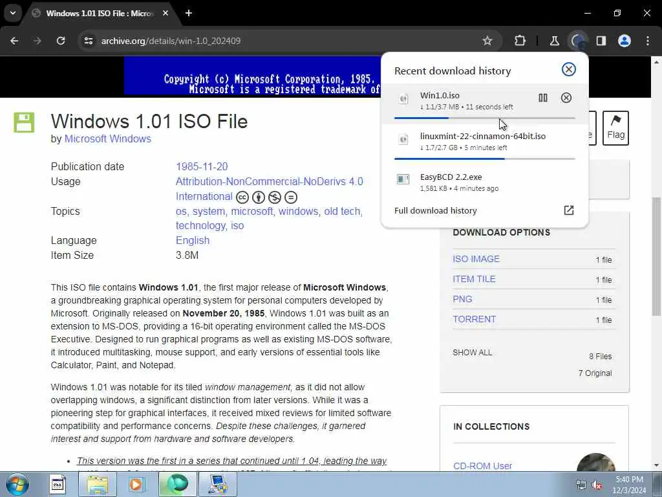This screenshot has height=497, width=662.
Task: Click the collection thumbnail image
Action: point(595,462)
